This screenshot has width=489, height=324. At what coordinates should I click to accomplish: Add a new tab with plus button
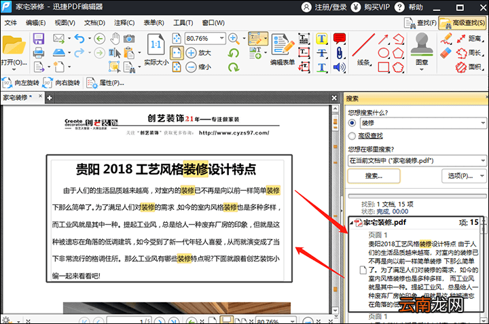click(50, 98)
